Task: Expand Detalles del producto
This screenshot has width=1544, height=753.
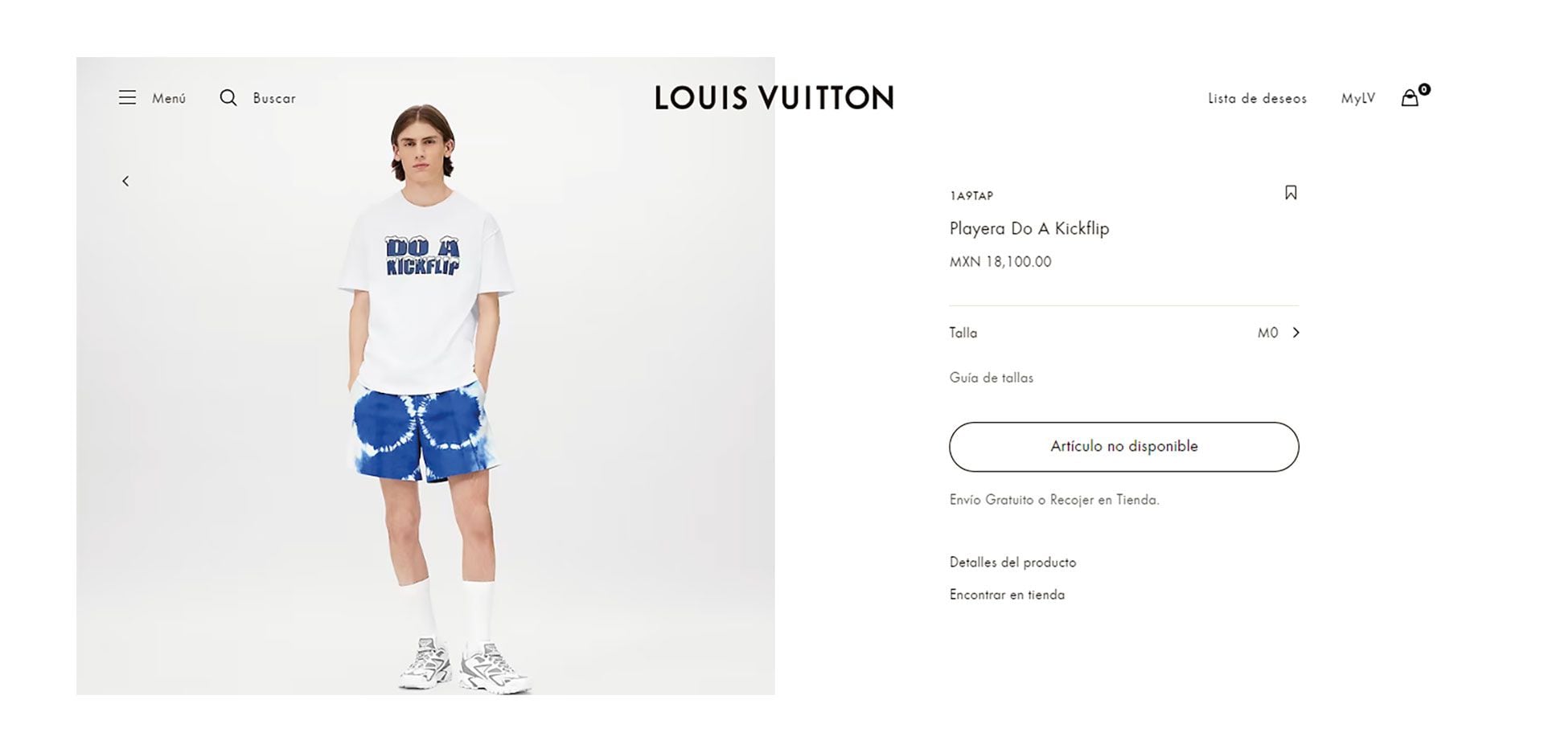Action: pyautogui.click(x=1012, y=563)
